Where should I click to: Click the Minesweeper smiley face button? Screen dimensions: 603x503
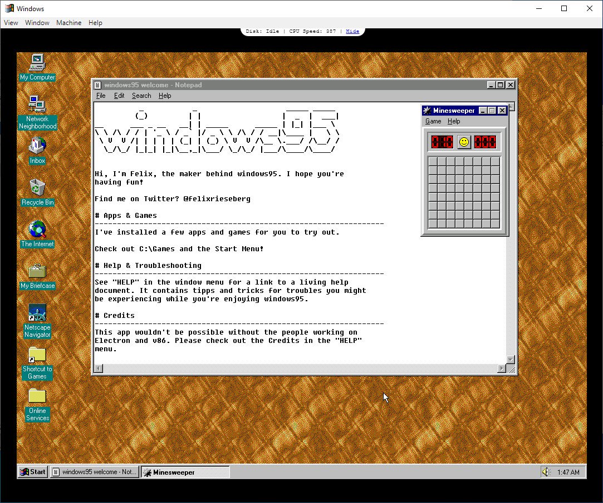(x=464, y=142)
